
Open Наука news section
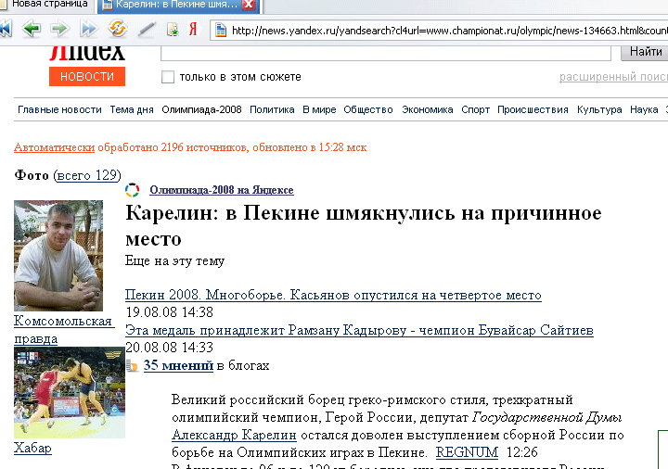click(x=644, y=109)
